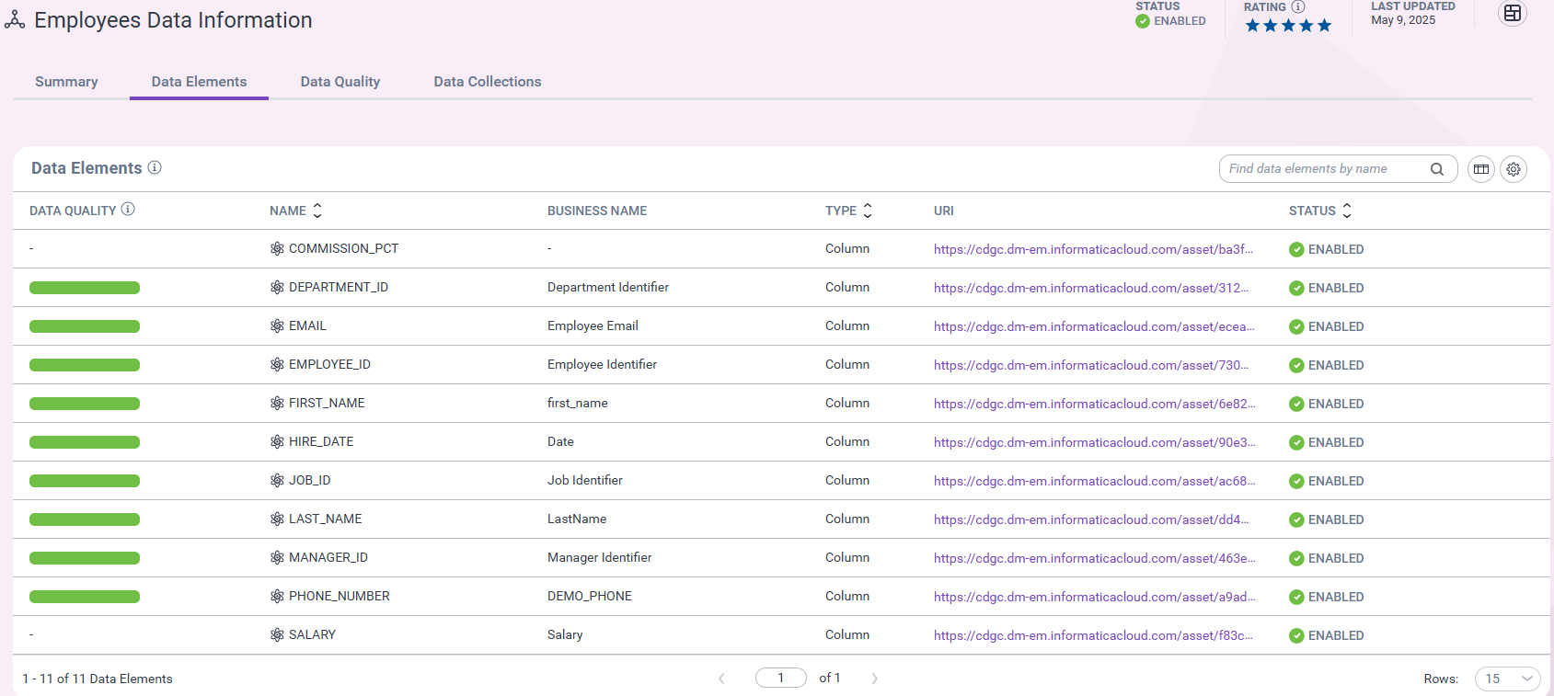The width and height of the screenshot is (1554, 696).
Task: Click the layout panel icon at top right
Action: tap(1513, 13)
